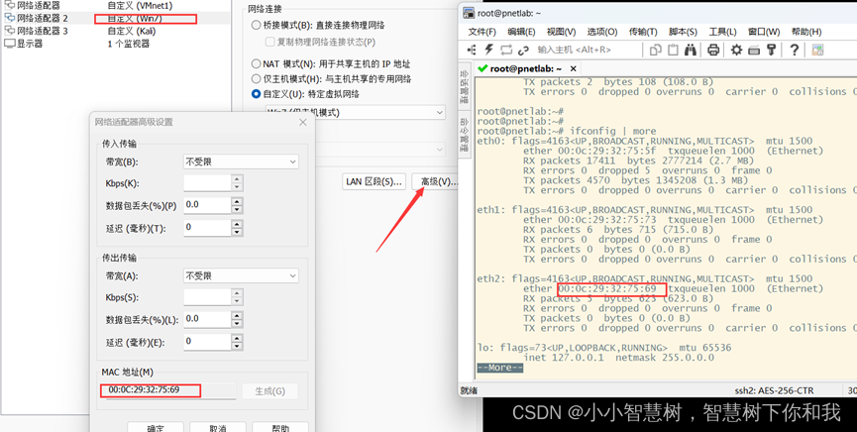
Task: Open the 文件(F) menu
Action: coord(482,33)
